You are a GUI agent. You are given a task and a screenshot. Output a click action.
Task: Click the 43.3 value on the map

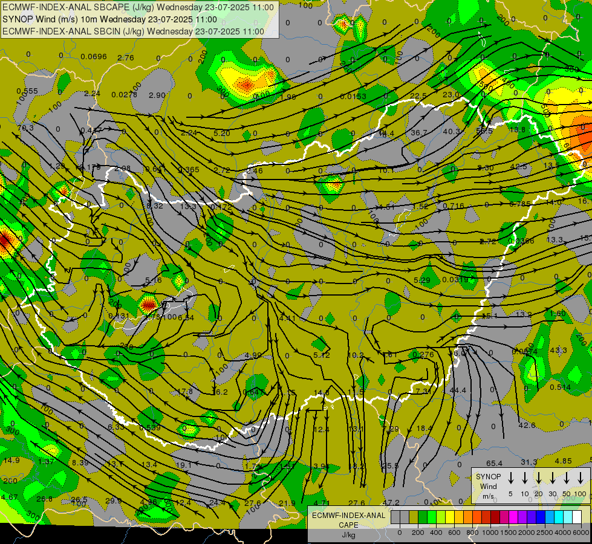(558, 351)
